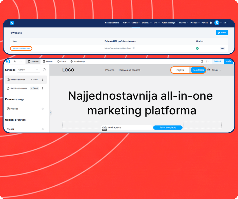Click the siowhitelabel.shop URL text
238x199 pixels.
click(118, 48)
